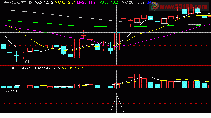Image resolution: width=211 pixels, height=118 pixels.
Task: Select the MA10: 12.04 label
Action: 65,2
